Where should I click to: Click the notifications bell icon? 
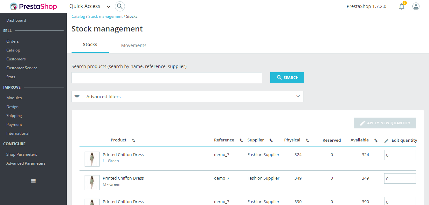tap(402, 6)
